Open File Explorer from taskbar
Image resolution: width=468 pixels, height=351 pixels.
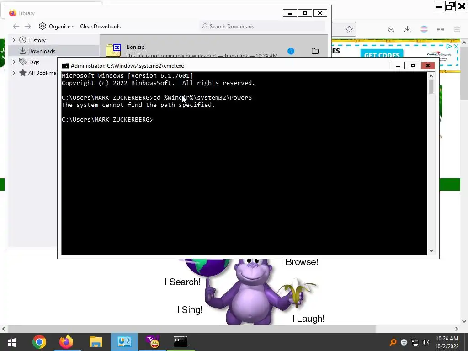click(96, 342)
